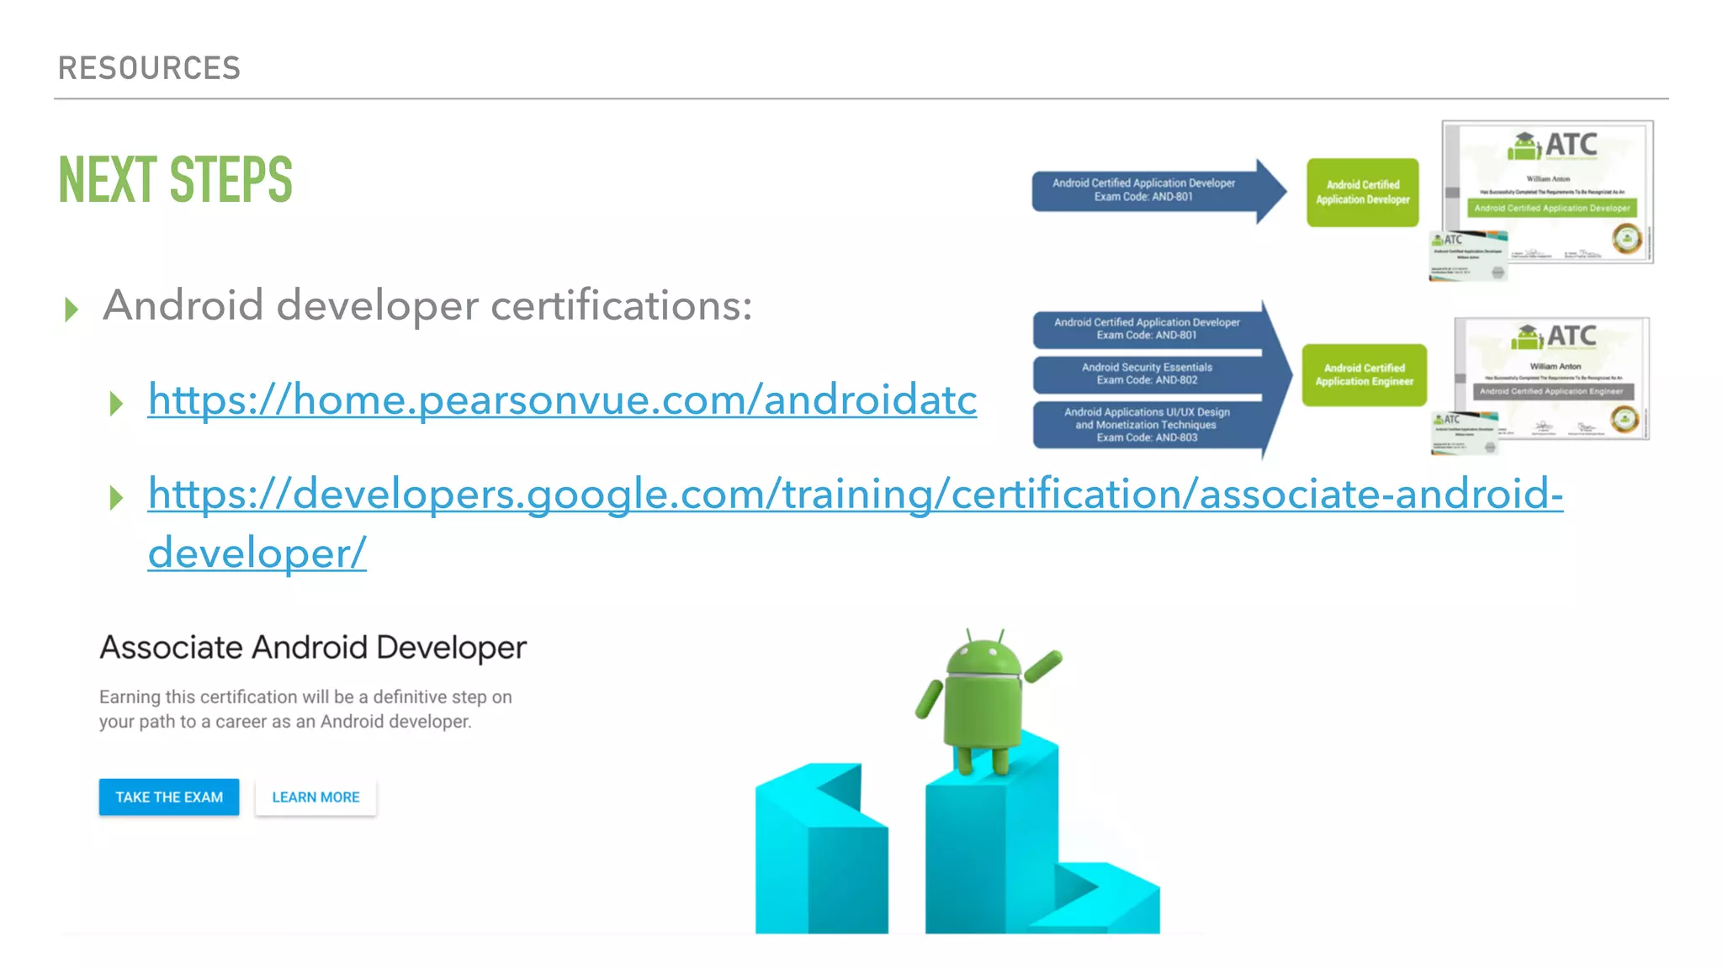This screenshot has width=1723, height=969.
Task: Open the home.pearsonvue.com/androidatc link
Action: pyautogui.click(x=562, y=400)
